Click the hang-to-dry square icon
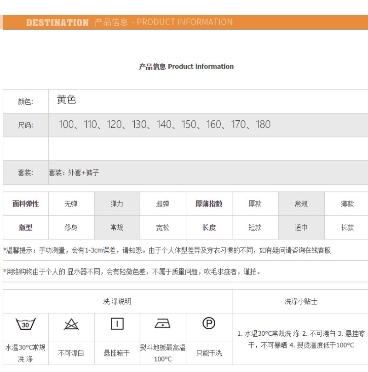The image size is (368, 372). [x=117, y=324]
